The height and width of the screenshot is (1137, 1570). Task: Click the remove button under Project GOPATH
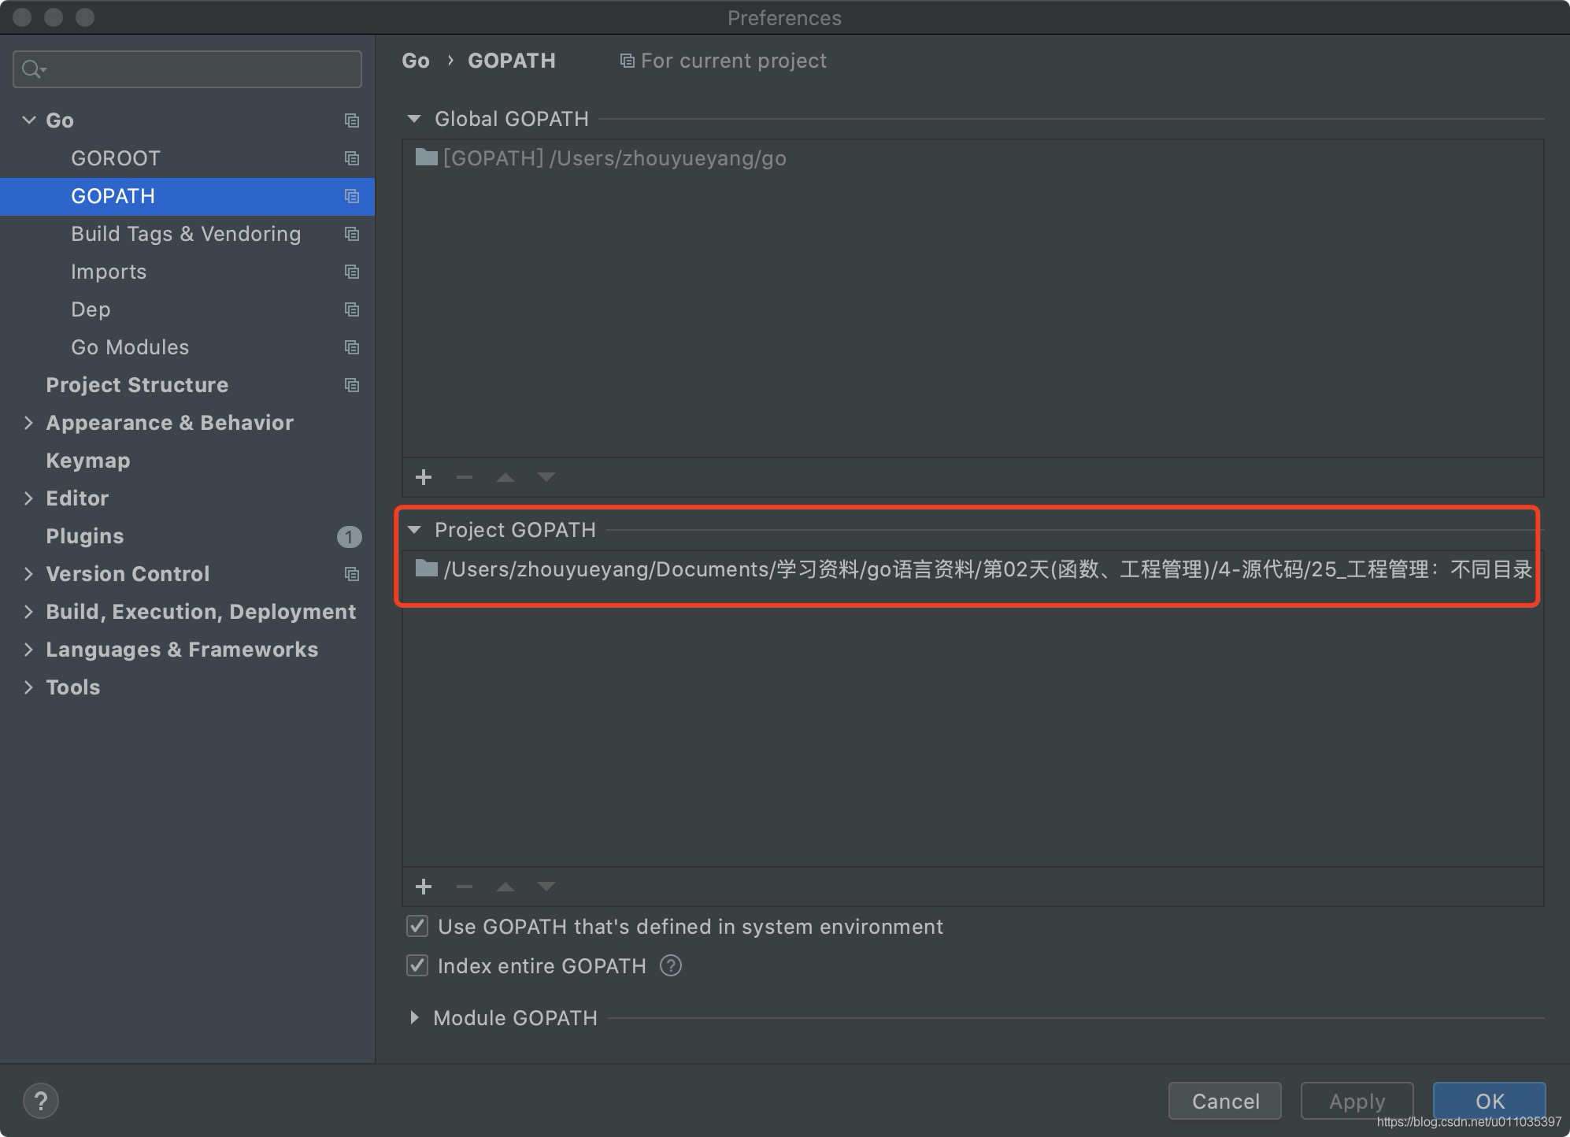[465, 886]
